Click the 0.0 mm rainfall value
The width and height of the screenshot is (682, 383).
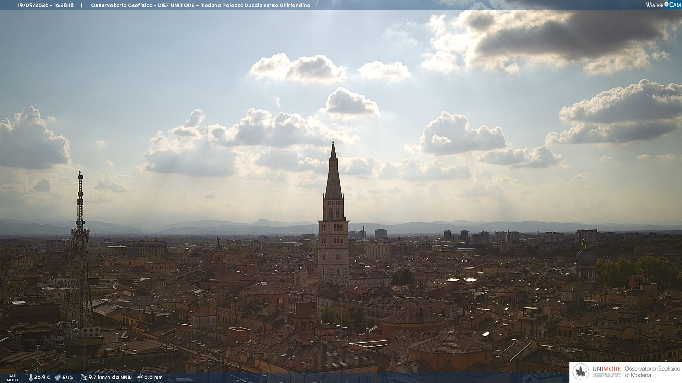click(153, 377)
